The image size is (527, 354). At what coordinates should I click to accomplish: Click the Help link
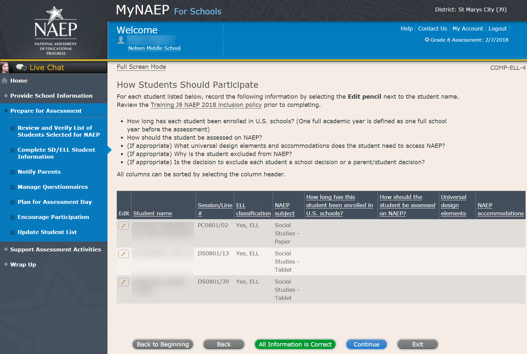[407, 29]
